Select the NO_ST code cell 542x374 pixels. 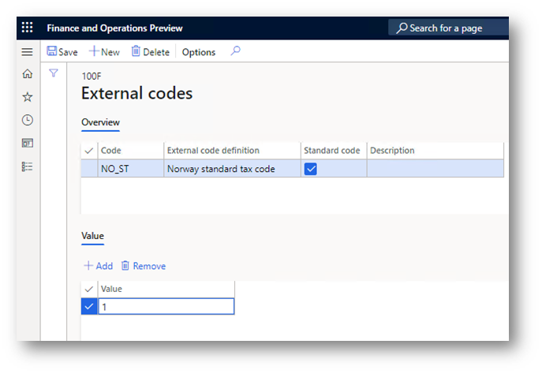point(131,169)
